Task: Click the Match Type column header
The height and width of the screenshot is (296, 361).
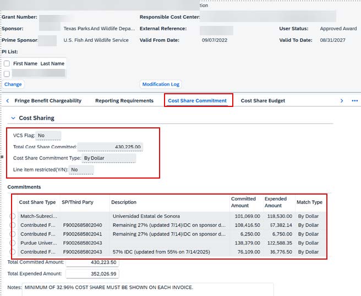Action: [309, 202]
